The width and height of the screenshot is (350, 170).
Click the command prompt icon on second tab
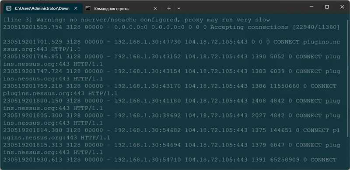88,9
